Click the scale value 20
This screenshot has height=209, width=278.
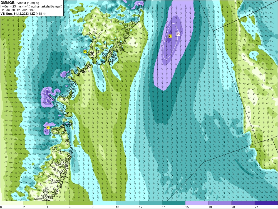(x=233, y=207)
